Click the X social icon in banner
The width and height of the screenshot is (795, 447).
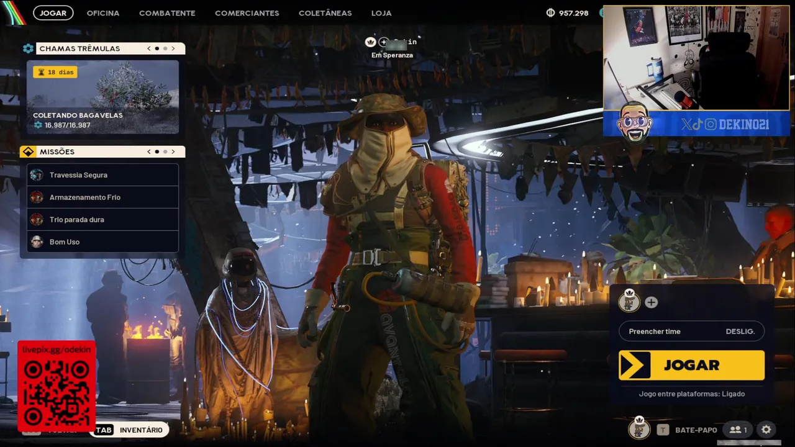point(686,125)
